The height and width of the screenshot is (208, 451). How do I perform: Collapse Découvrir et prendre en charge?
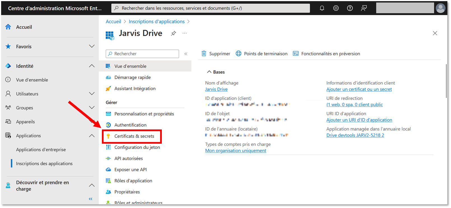[x=92, y=185]
